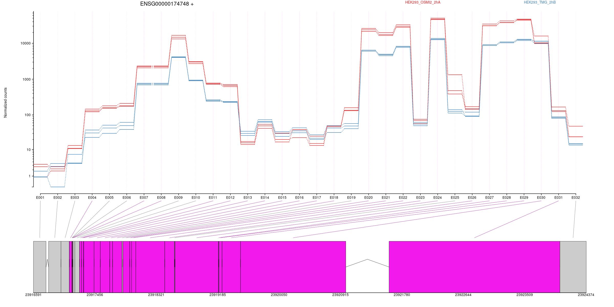Click exon label E024
This screenshot has height=307, width=614.
pyautogui.click(x=437, y=198)
